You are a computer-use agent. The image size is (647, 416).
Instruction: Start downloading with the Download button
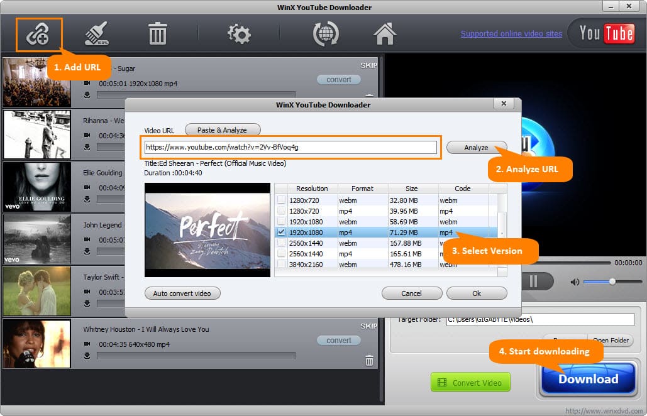[589, 379]
